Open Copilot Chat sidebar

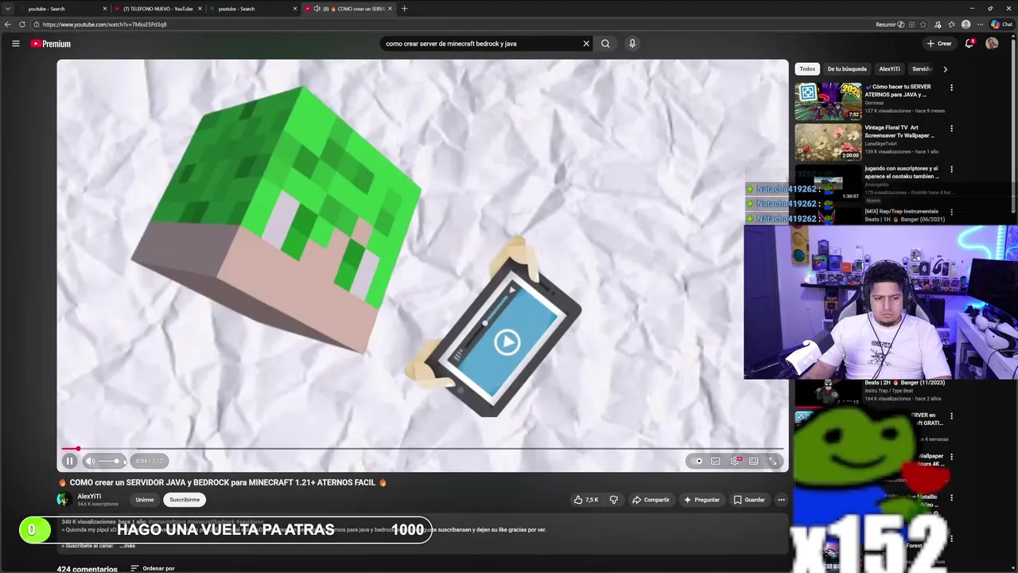(x=1001, y=25)
